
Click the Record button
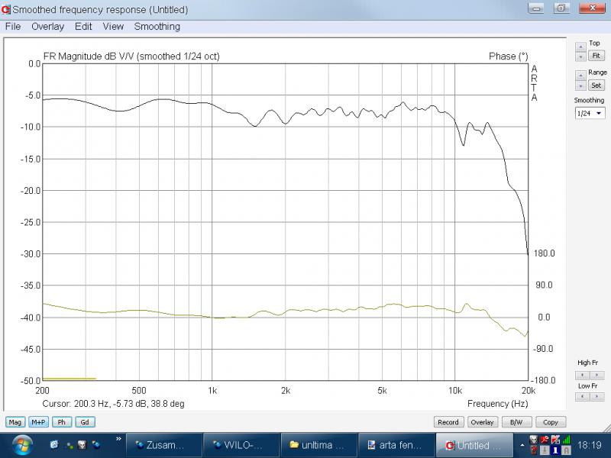448,422
